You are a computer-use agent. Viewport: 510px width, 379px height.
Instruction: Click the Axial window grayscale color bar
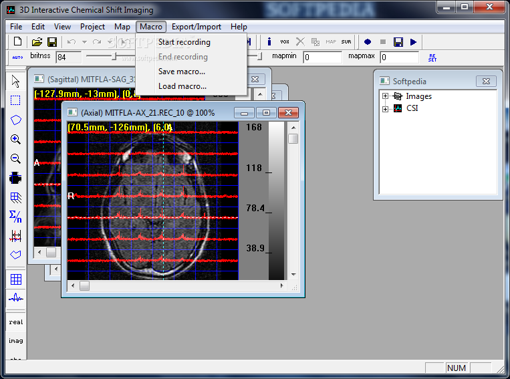[x=277, y=201]
